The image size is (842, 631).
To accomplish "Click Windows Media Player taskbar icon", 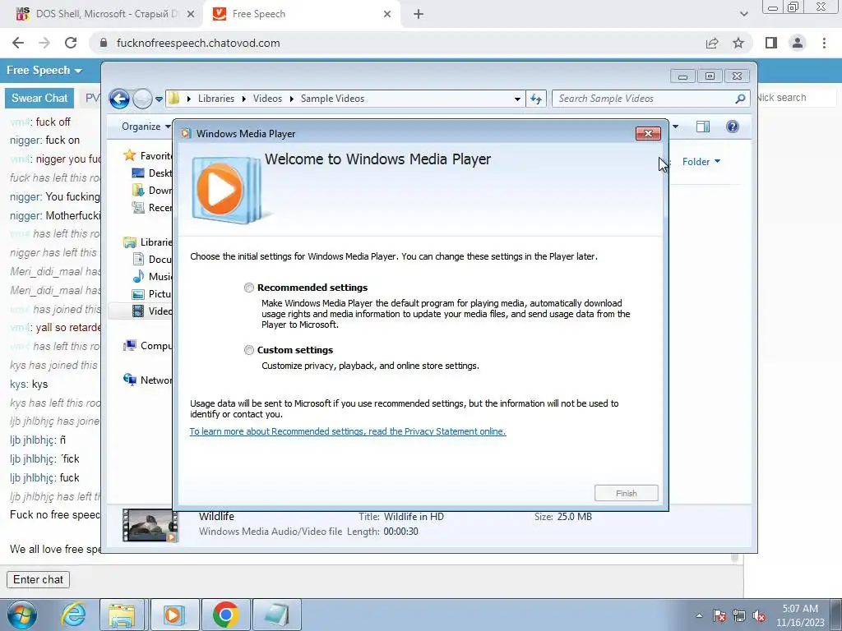I will (x=174, y=615).
